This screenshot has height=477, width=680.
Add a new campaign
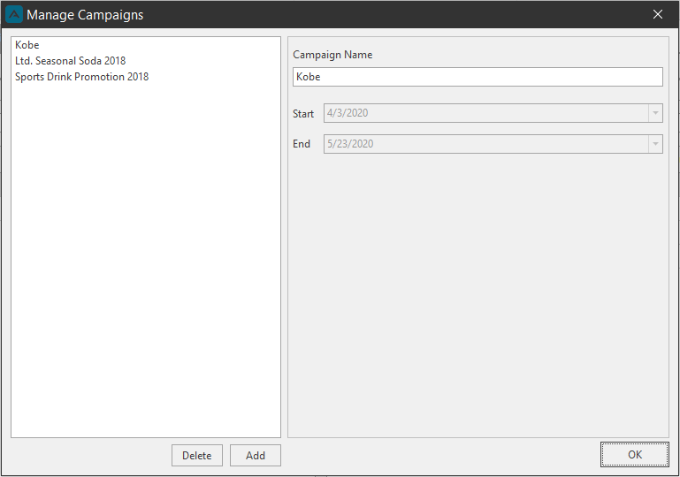tap(256, 455)
